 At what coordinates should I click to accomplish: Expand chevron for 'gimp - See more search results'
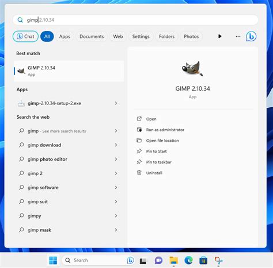click(x=116, y=131)
